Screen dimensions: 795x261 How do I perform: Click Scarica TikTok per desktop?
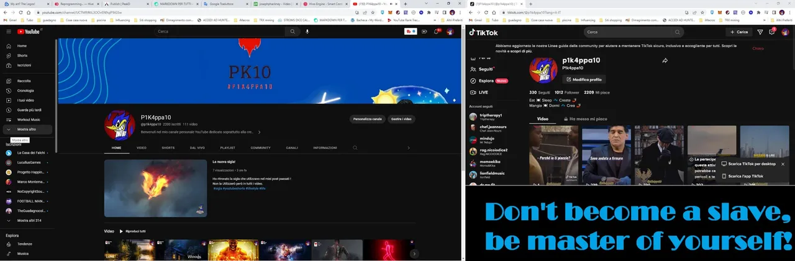click(749, 164)
